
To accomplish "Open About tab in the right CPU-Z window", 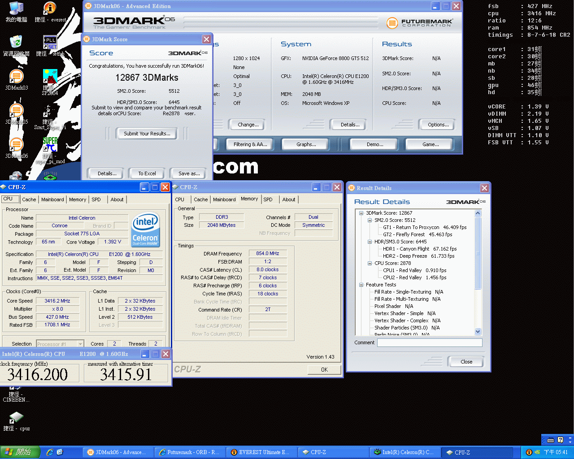I will point(289,199).
